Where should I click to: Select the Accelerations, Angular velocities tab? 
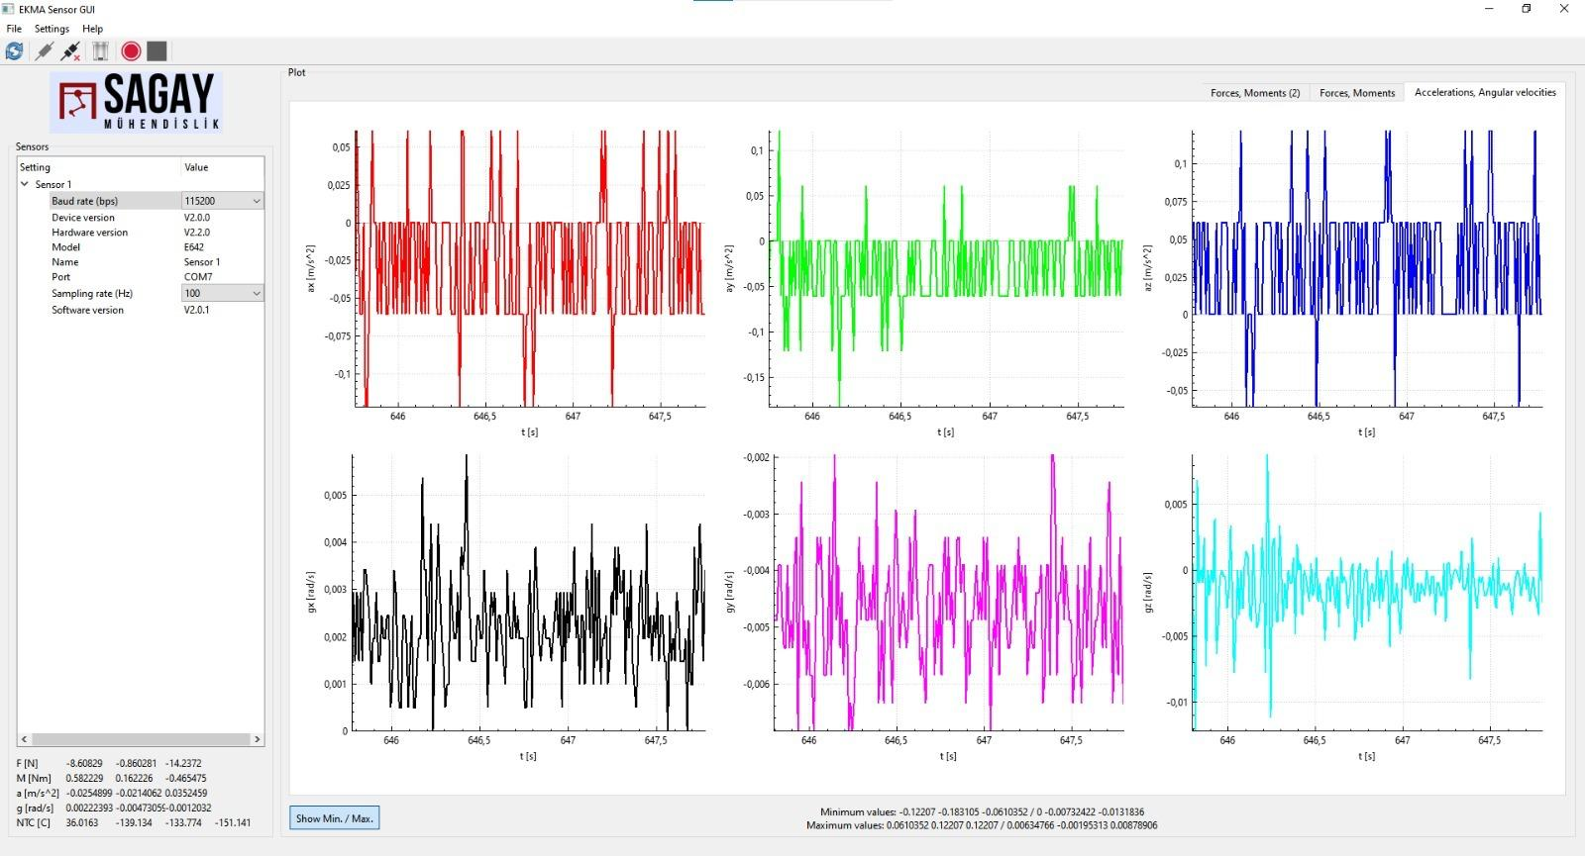tap(1484, 92)
